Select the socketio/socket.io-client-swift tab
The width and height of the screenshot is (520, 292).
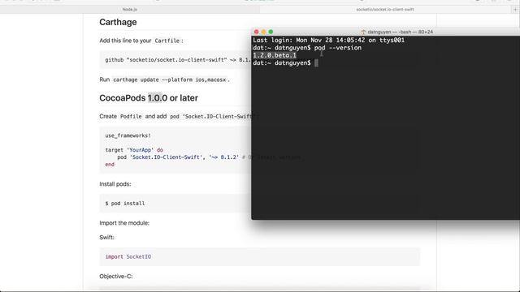pos(384,10)
